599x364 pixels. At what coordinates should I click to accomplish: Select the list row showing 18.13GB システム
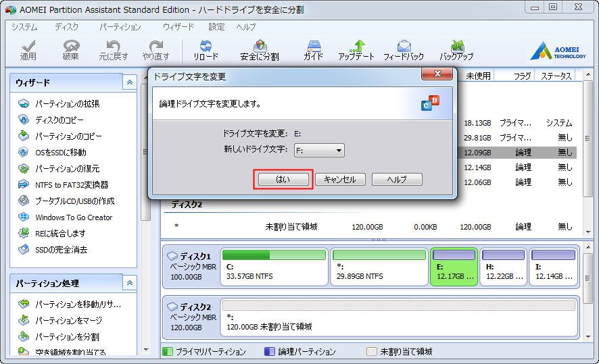(x=518, y=123)
